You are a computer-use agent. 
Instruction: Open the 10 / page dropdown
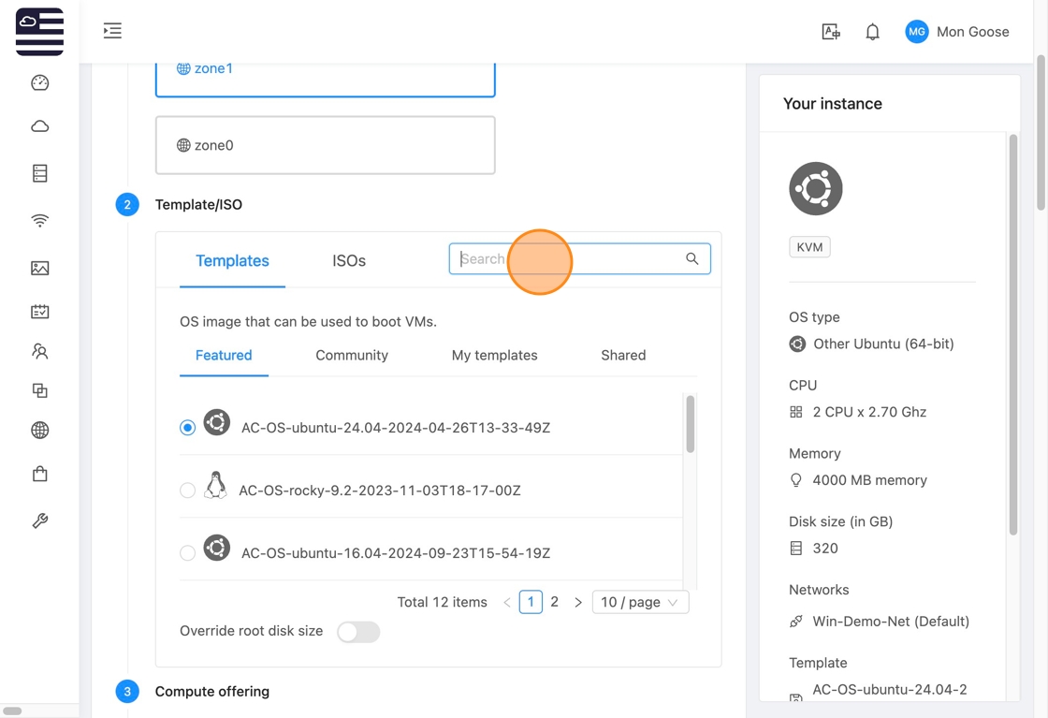pos(640,602)
